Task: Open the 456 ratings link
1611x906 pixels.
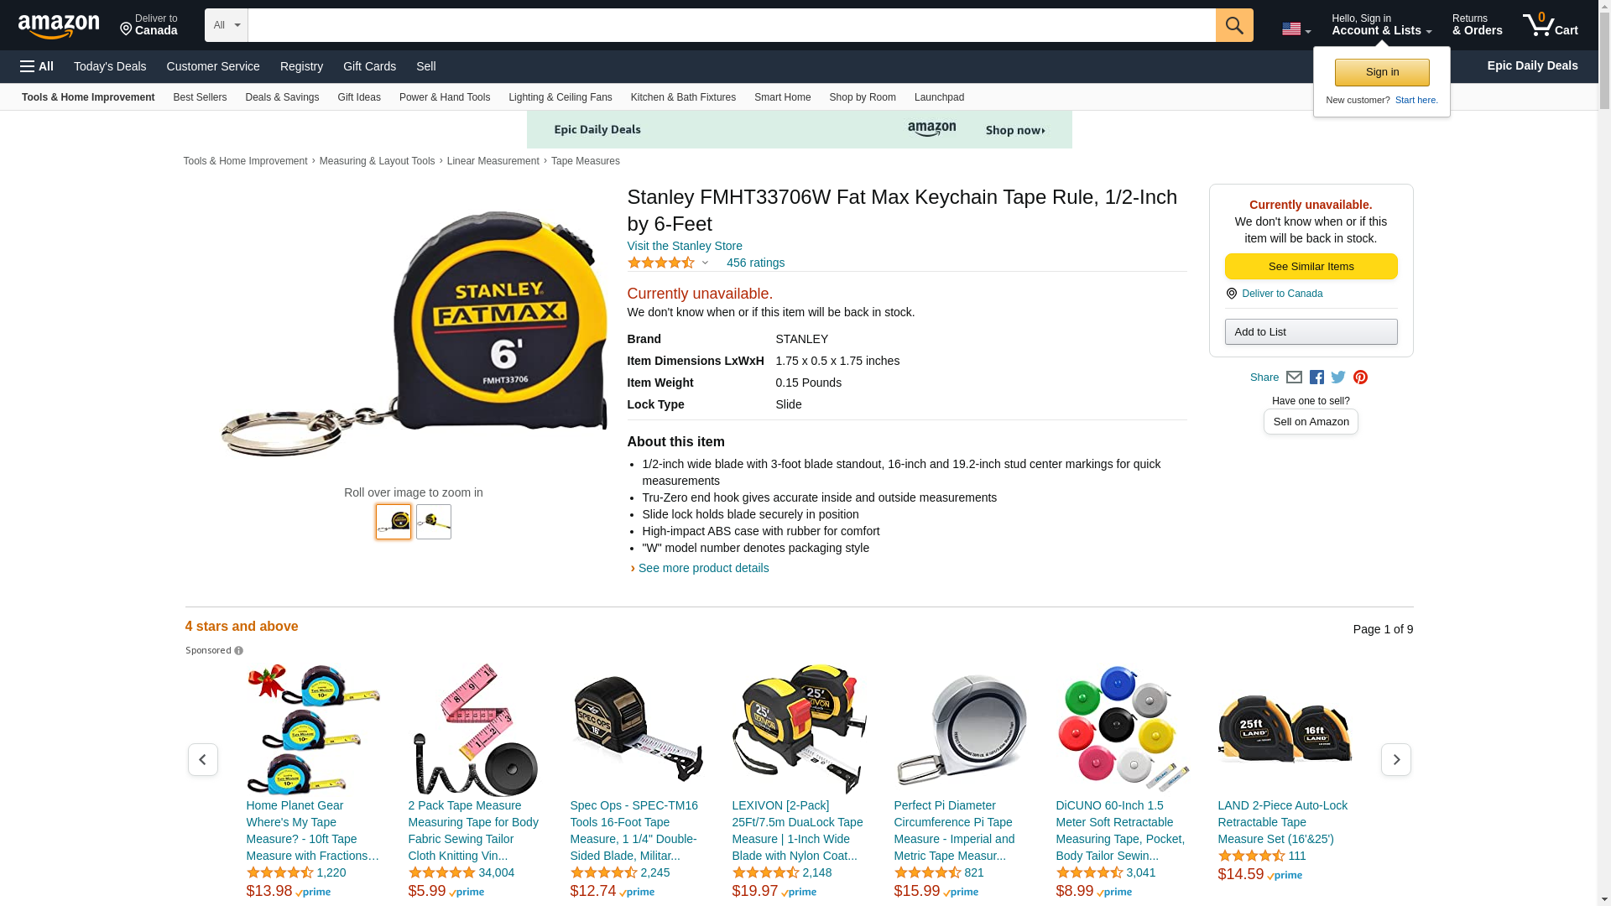Action: click(x=755, y=263)
